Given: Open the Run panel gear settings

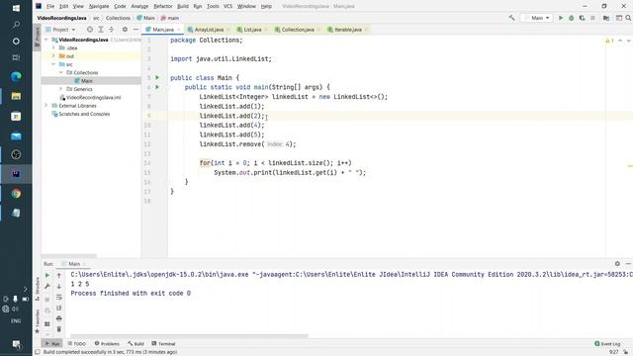Looking at the screenshot, I should [x=617, y=264].
